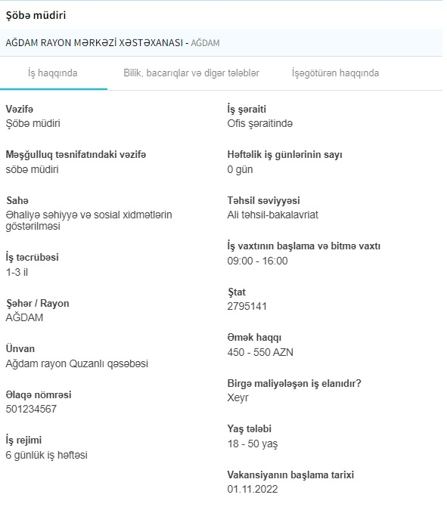Click the Şöbə müdiri page title
Screen dimensions: 447x507
36,15
